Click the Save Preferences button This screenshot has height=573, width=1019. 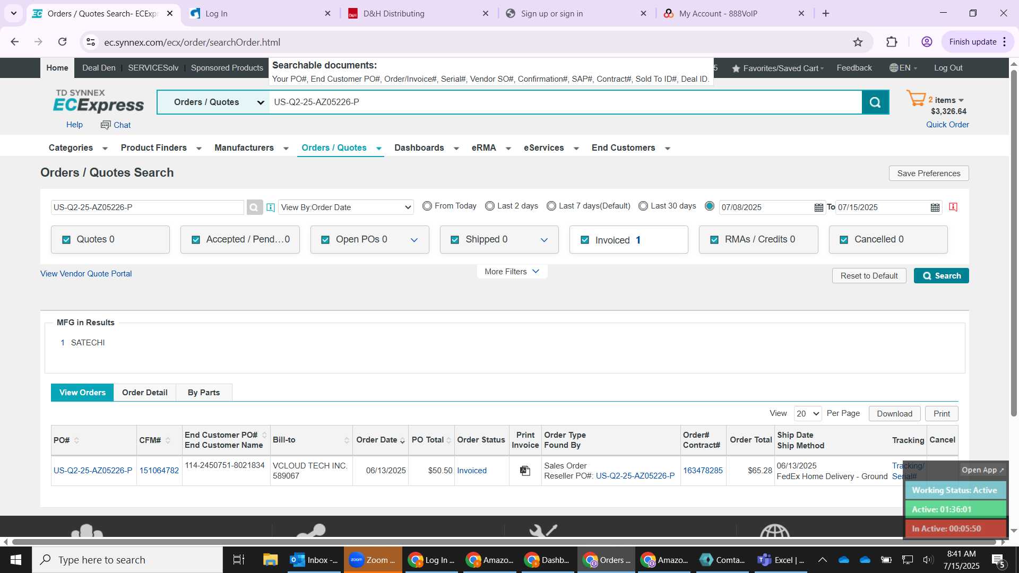929,173
